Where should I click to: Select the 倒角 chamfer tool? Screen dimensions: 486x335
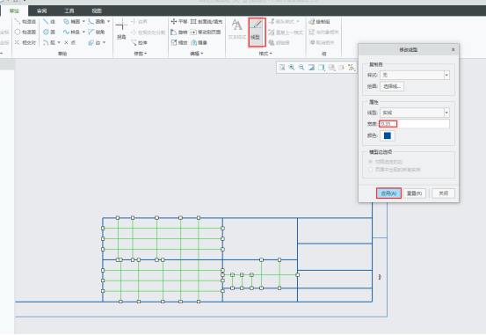tap(97, 32)
